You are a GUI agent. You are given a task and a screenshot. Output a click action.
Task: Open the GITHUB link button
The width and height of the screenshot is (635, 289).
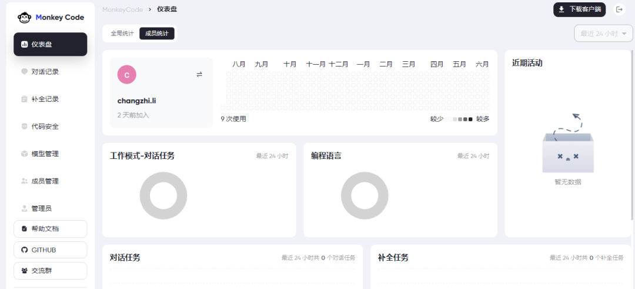coord(50,250)
